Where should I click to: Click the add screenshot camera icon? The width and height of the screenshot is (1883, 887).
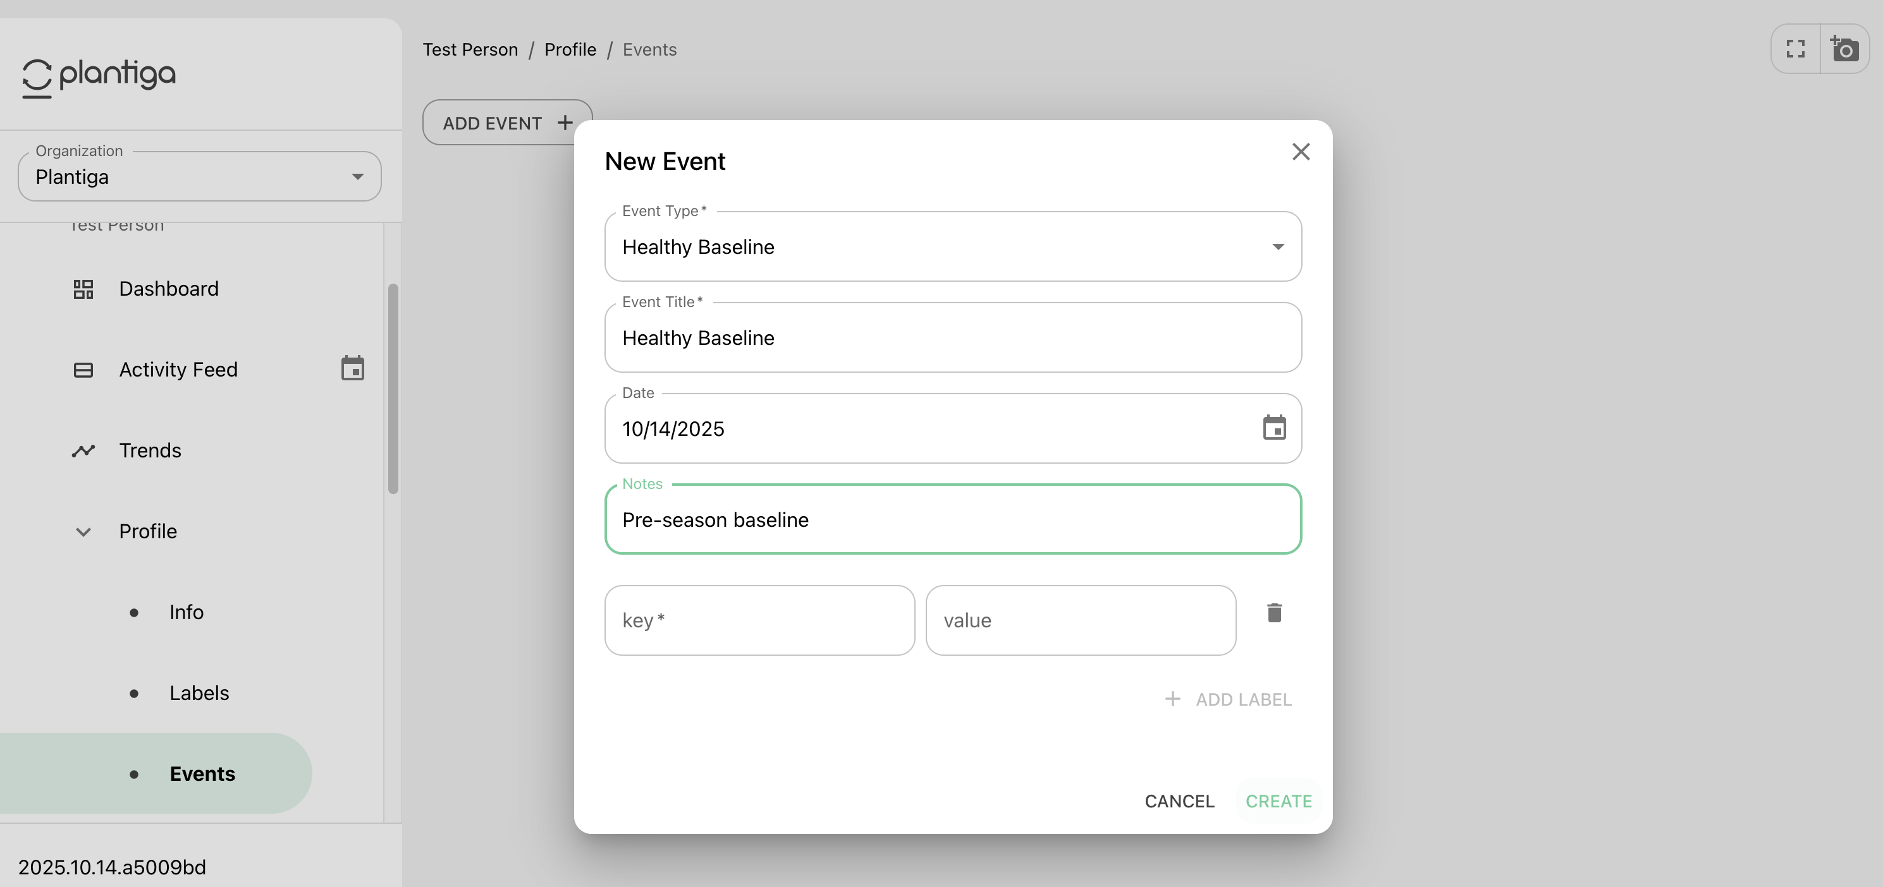pyautogui.click(x=1844, y=49)
